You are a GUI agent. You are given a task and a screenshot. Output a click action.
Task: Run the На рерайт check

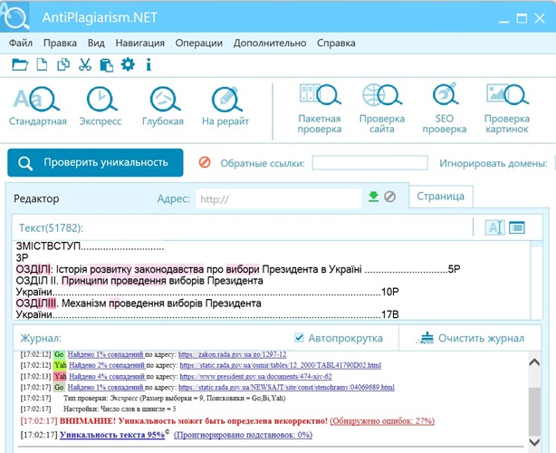coord(225,106)
